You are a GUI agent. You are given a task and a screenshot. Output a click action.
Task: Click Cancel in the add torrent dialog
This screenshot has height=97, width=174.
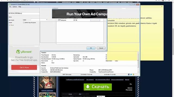click(101, 48)
